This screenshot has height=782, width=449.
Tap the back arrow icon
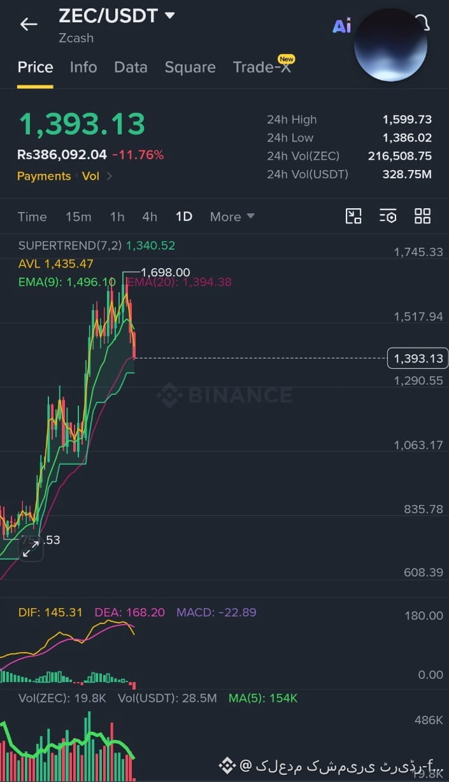click(29, 24)
